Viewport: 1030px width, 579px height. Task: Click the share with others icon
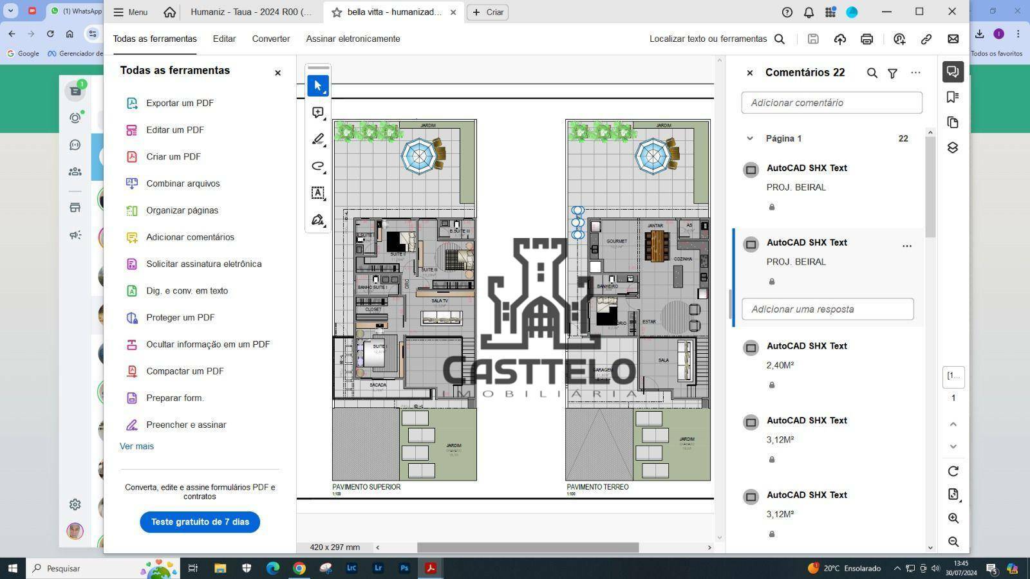(x=899, y=39)
